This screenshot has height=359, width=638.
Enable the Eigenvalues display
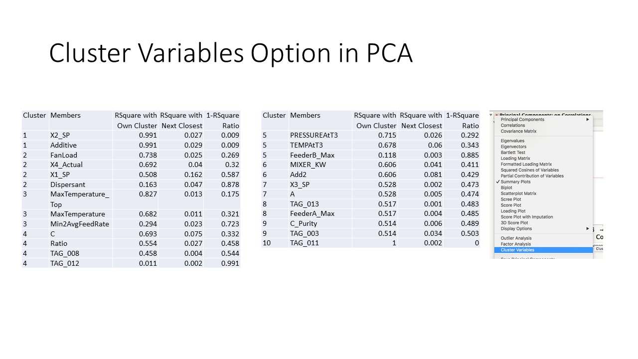click(513, 140)
